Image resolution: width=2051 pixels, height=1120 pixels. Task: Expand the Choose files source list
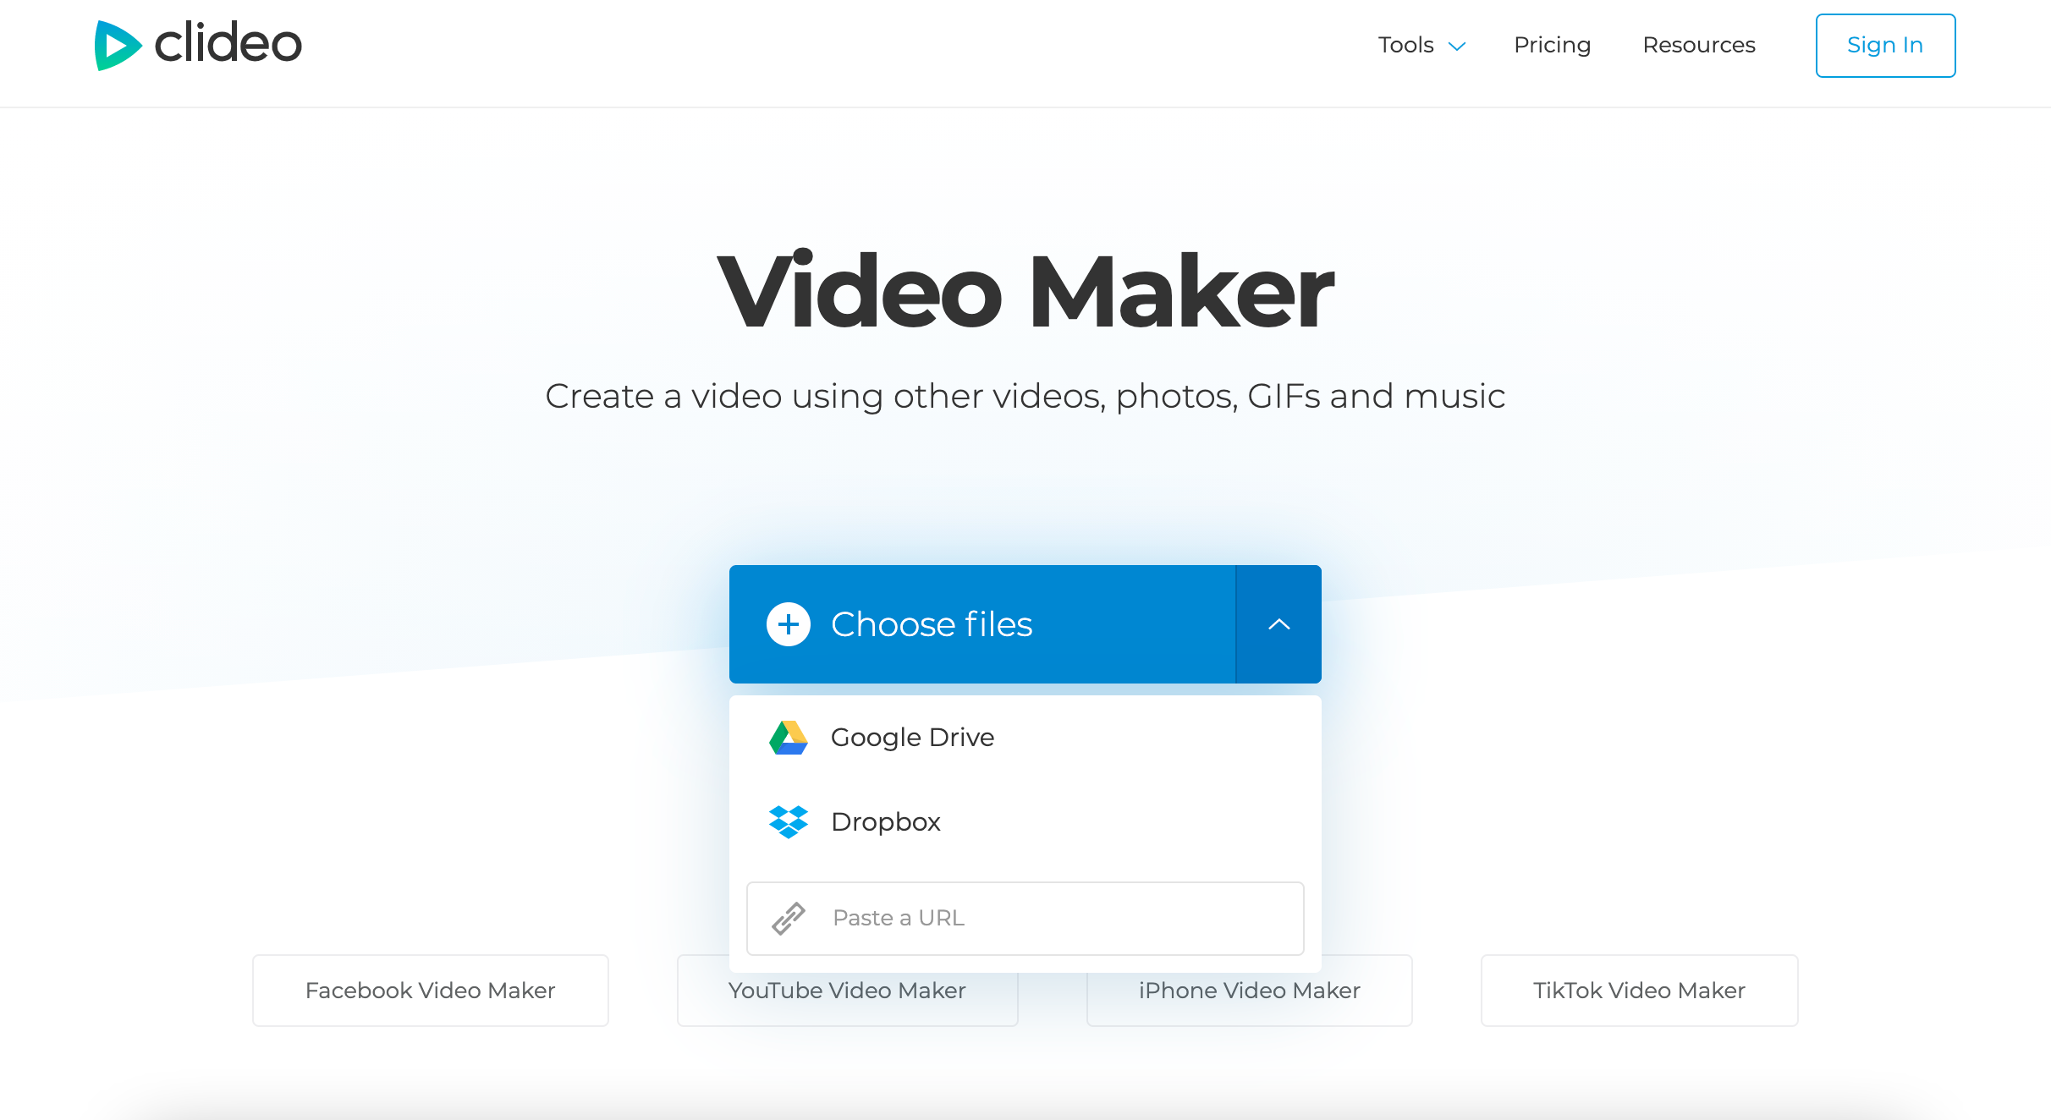pos(1278,623)
